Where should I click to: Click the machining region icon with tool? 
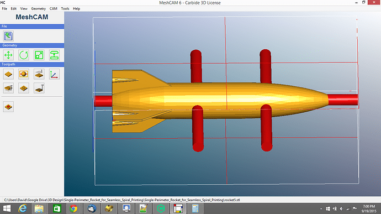[x=8, y=88]
